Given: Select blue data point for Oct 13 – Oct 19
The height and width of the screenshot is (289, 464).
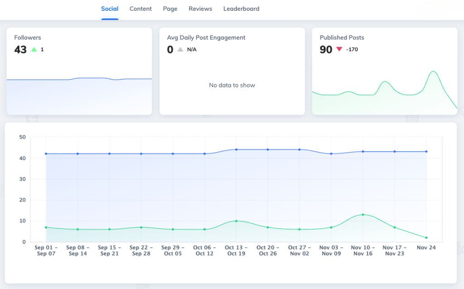Looking at the screenshot, I should tap(236, 149).
